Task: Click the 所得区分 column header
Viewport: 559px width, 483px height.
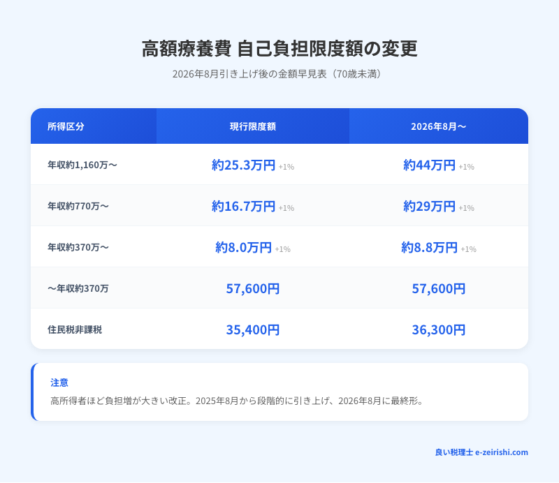Action: point(66,126)
